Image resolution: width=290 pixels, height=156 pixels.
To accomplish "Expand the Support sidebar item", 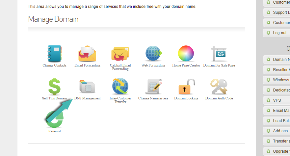I will (x=276, y=13).
